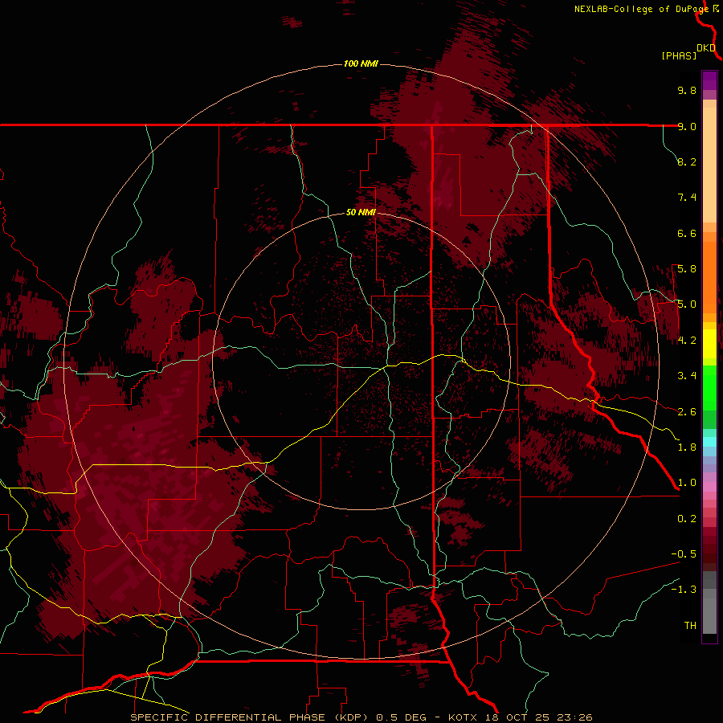Click the KOTX station identifier in the caption
Image resolution: width=723 pixels, height=723 pixels.
pyautogui.click(x=463, y=717)
